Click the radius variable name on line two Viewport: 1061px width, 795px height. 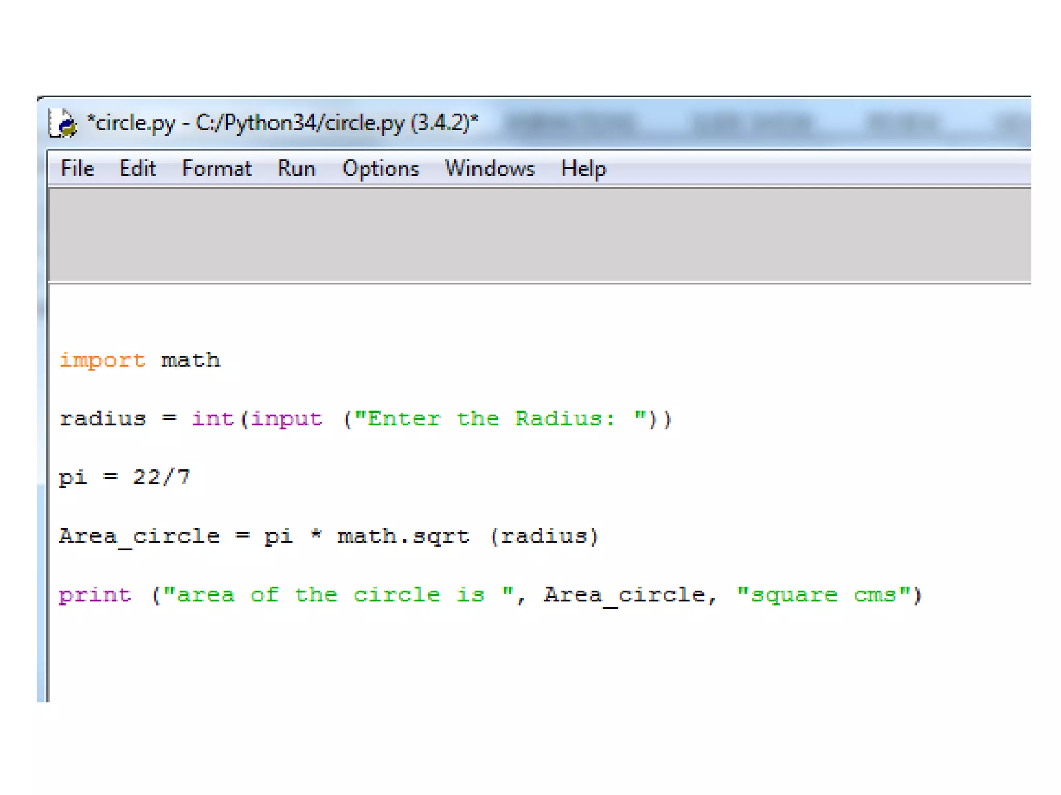(x=102, y=419)
